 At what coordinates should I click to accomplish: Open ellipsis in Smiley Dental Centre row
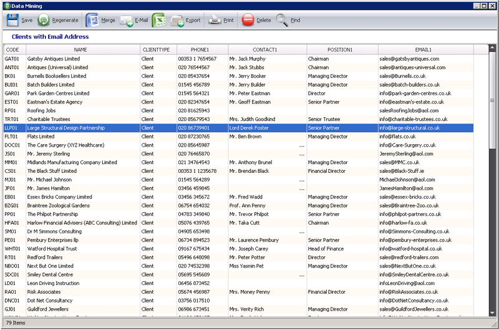pyautogui.click(x=302, y=276)
